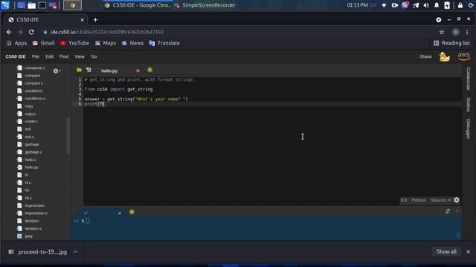
Task: Open hello.c in the file tree
Action: click(30, 159)
